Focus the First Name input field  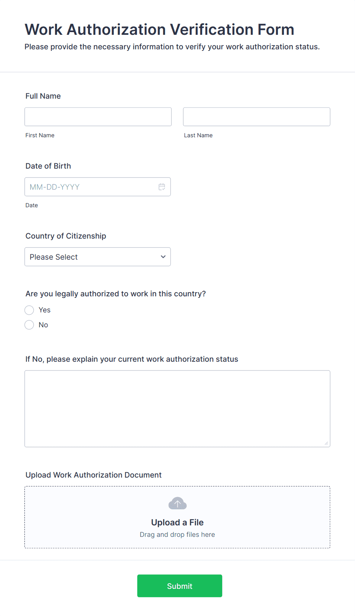(x=98, y=117)
